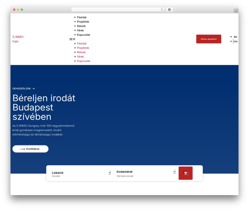Click the Béreljen irodát Budapest szívében heading
The height and width of the screenshot is (210, 249).
tap(44, 107)
